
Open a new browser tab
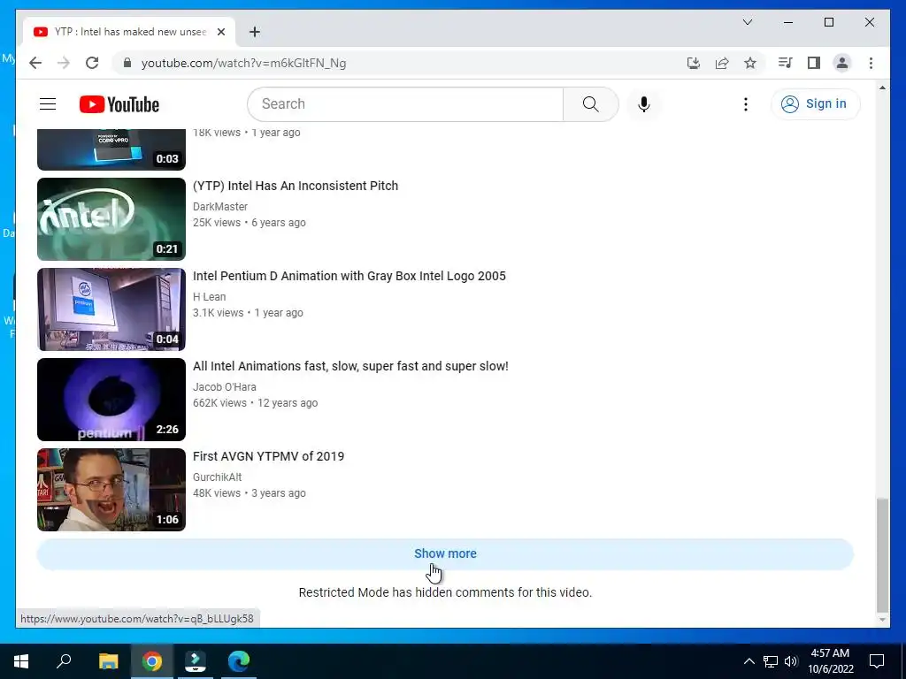click(254, 32)
